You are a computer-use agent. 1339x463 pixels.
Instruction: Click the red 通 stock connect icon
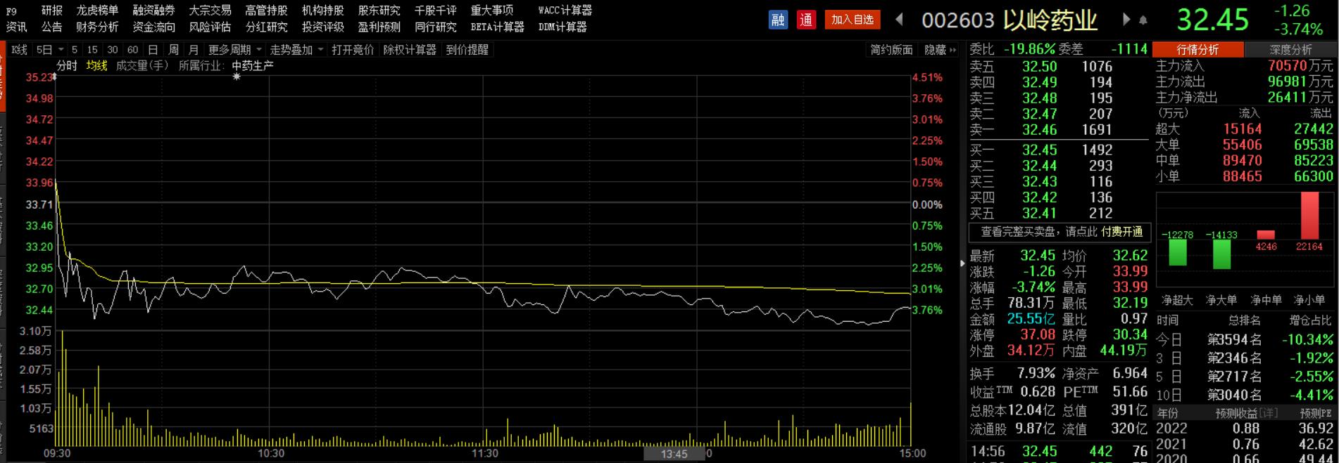(x=806, y=20)
